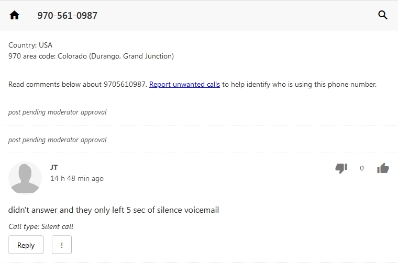The width and height of the screenshot is (398, 264).
Task: Click the 970 area code Colorado line
Action: click(x=91, y=56)
